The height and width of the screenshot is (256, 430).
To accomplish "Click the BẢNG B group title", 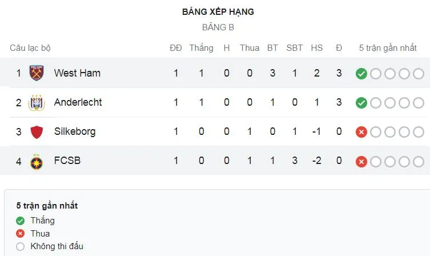I will (218, 27).
